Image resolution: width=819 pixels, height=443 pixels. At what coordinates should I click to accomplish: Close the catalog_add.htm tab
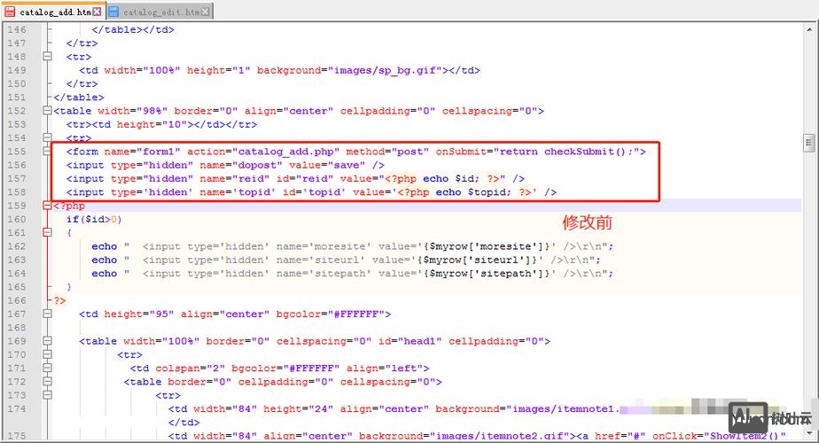click(97, 12)
